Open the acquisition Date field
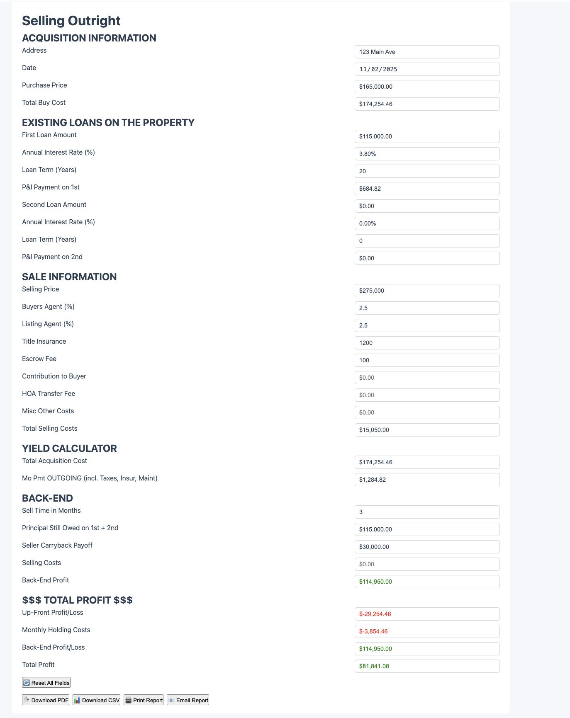 click(x=427, y=69)
